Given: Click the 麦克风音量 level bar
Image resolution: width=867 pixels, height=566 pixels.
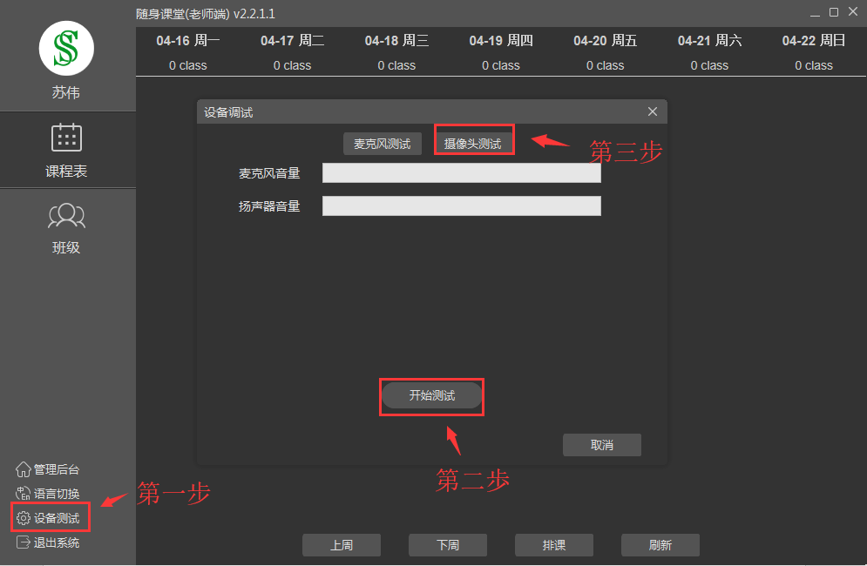Looking at the screenshot, I should 461,173.
